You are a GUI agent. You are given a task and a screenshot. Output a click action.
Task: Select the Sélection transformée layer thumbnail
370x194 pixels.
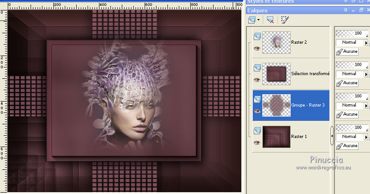coord(276,74)
